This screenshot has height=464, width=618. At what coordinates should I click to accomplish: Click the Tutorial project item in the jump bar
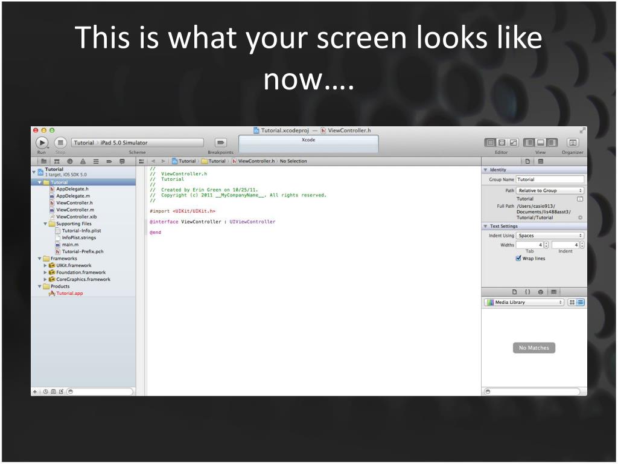click(183, 161)
